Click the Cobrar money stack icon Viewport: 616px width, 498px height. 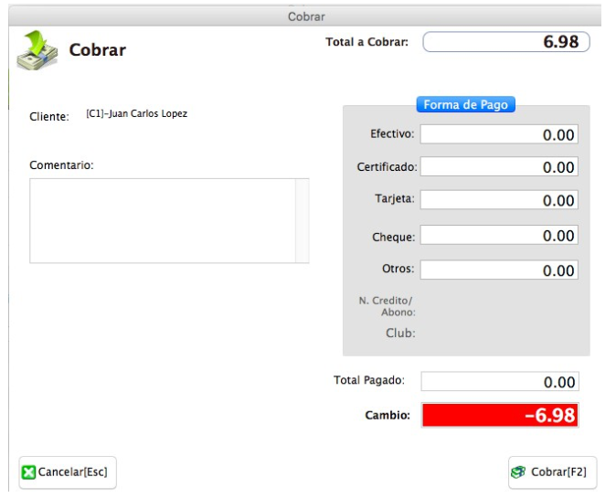(37, 50)
